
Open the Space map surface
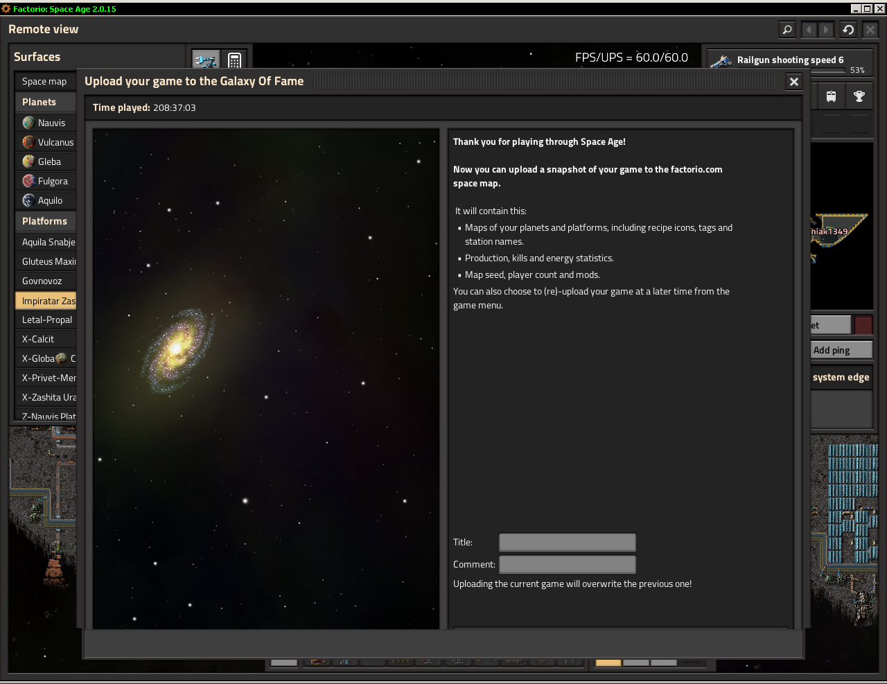click(x=46, y=81)
